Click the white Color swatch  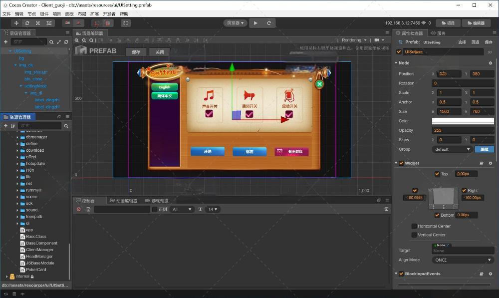click(463, 121)
